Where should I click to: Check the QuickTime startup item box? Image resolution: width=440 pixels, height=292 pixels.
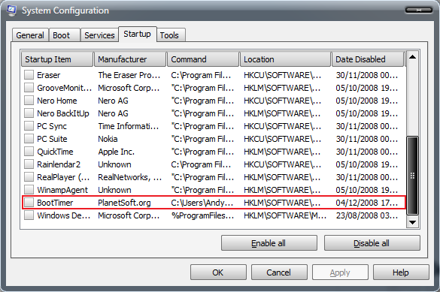coord(29,152)
